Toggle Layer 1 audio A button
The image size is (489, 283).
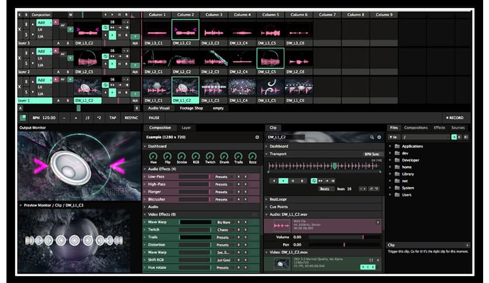[x=56, y=80]
